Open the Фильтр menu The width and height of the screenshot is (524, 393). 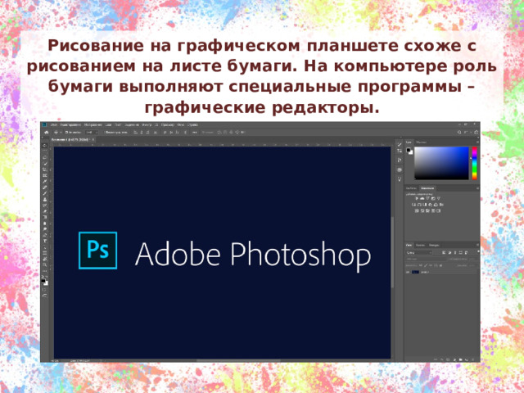pyautogui.click(x=145, y=124)
